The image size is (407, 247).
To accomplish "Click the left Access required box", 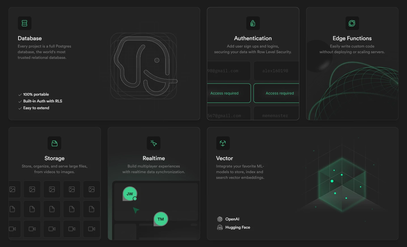I will click(228, 93).
